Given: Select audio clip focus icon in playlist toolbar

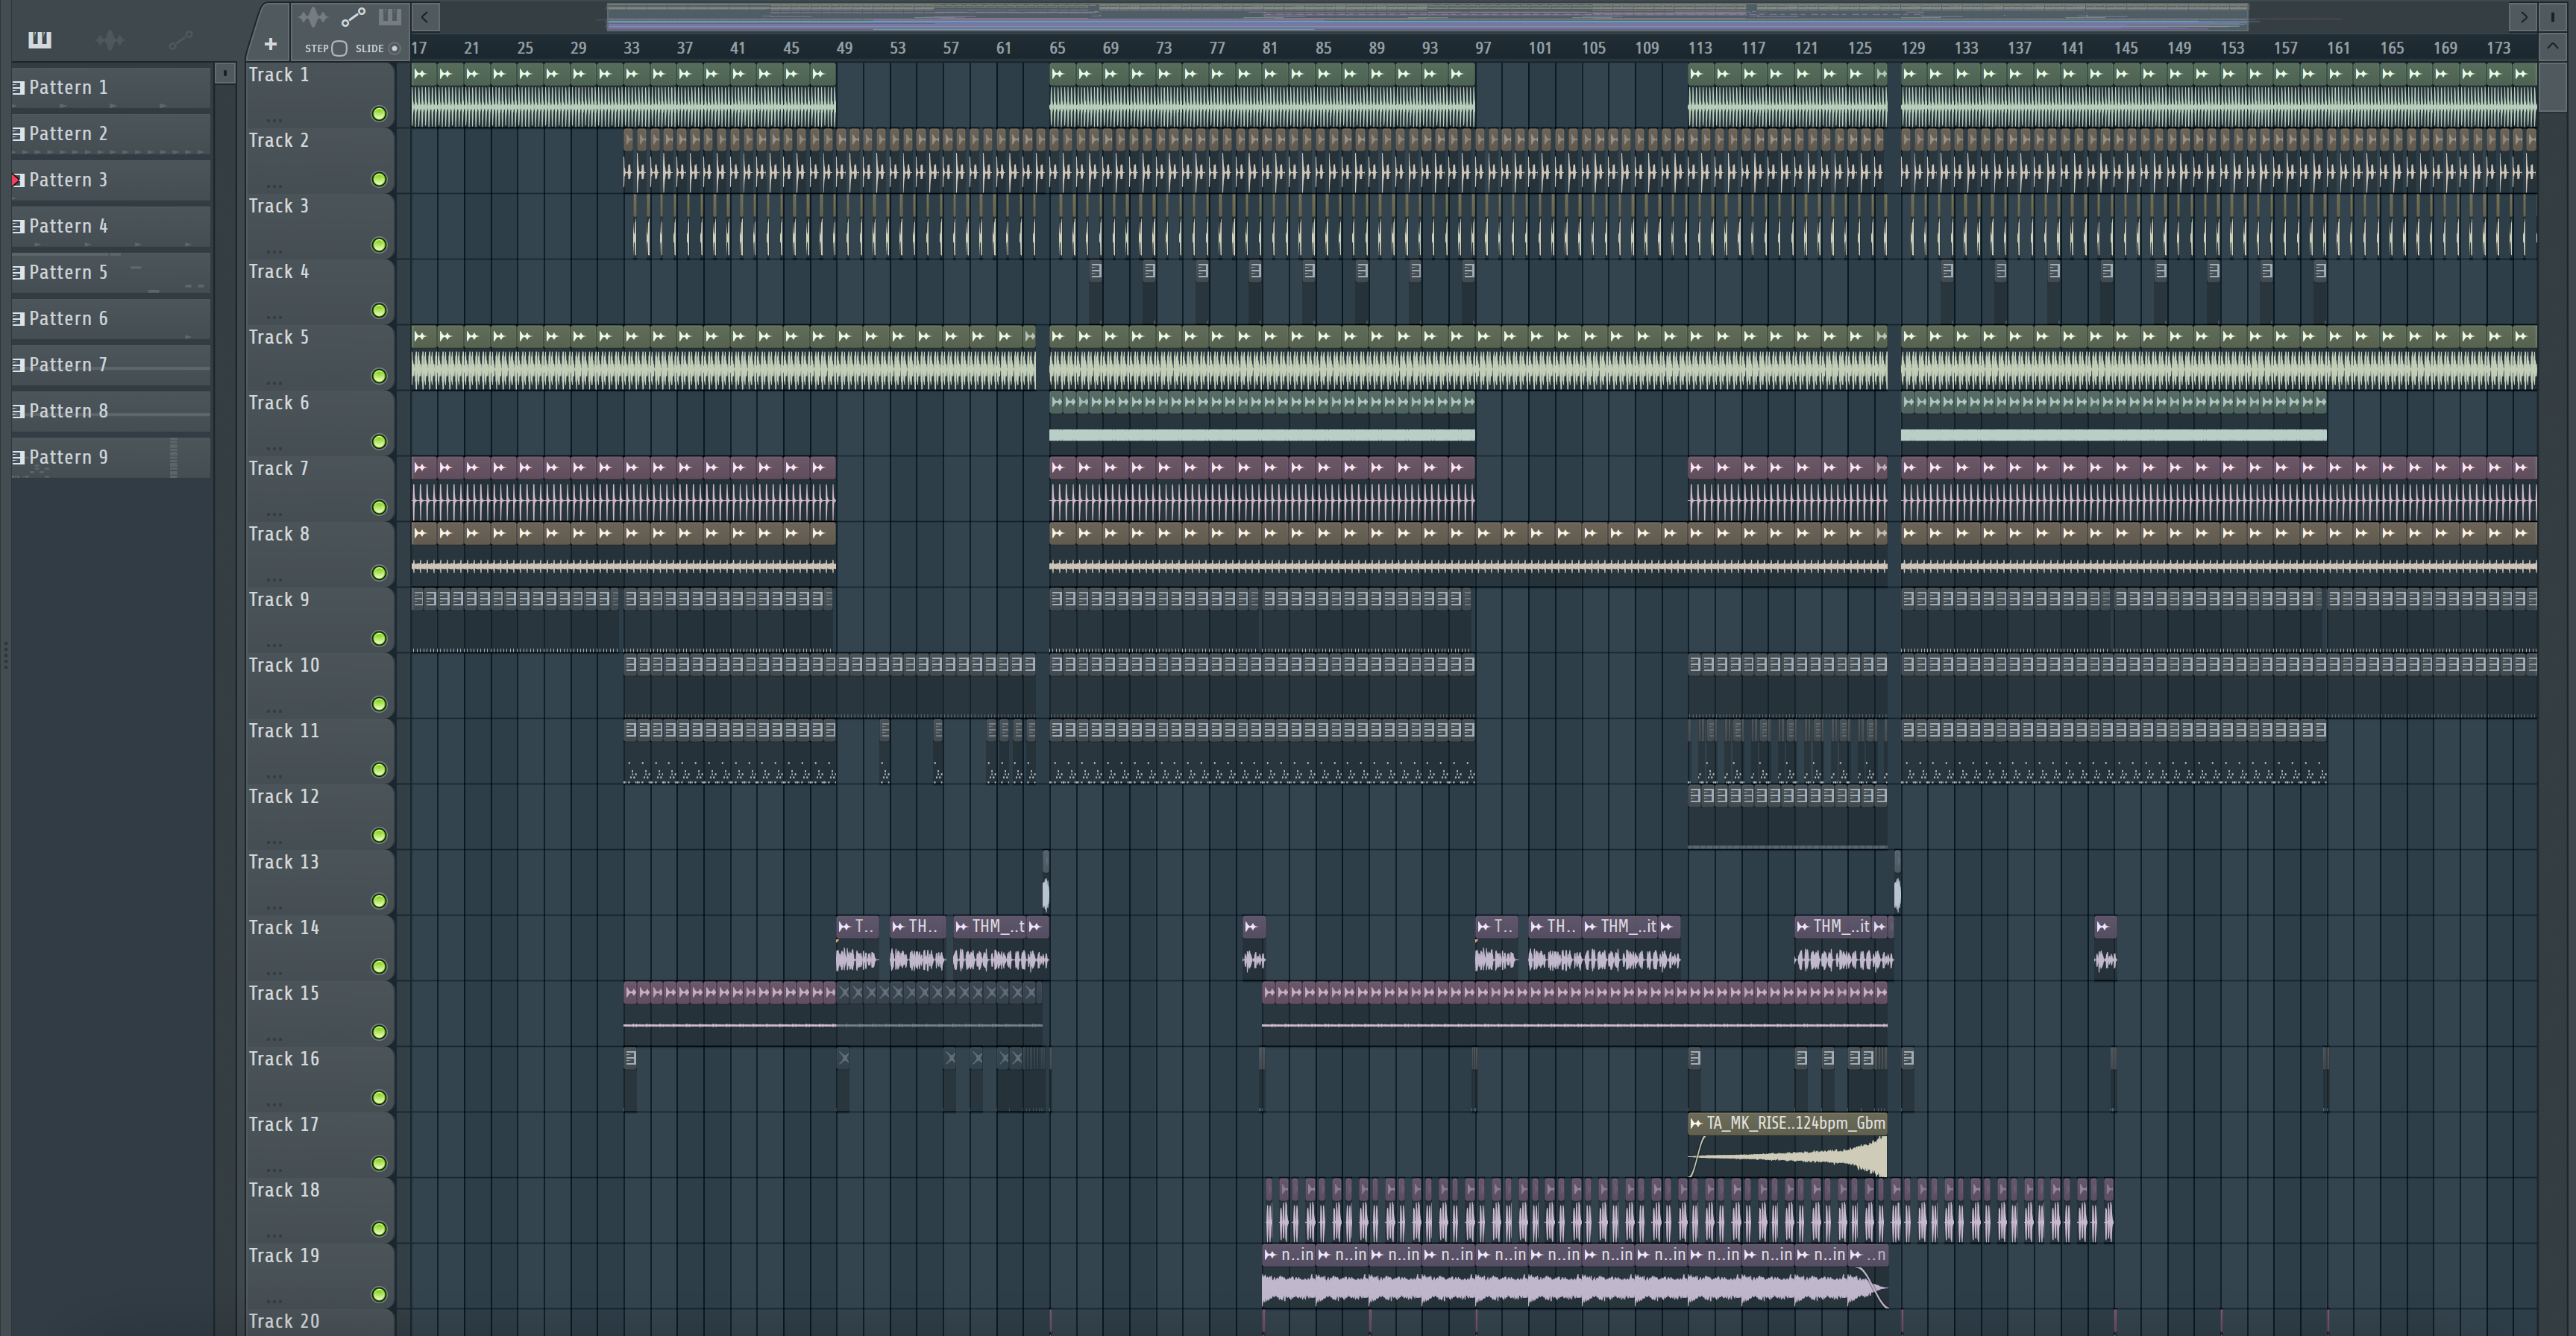Looking at the screenshot, I should [313, 17].
